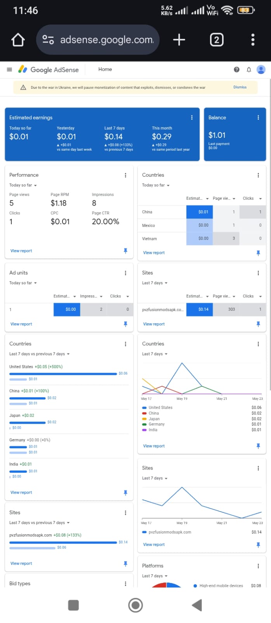The width and height of the screenshot is (271, 623).
Task: Tap the Android back navigation button
Action: click(197, 605)
